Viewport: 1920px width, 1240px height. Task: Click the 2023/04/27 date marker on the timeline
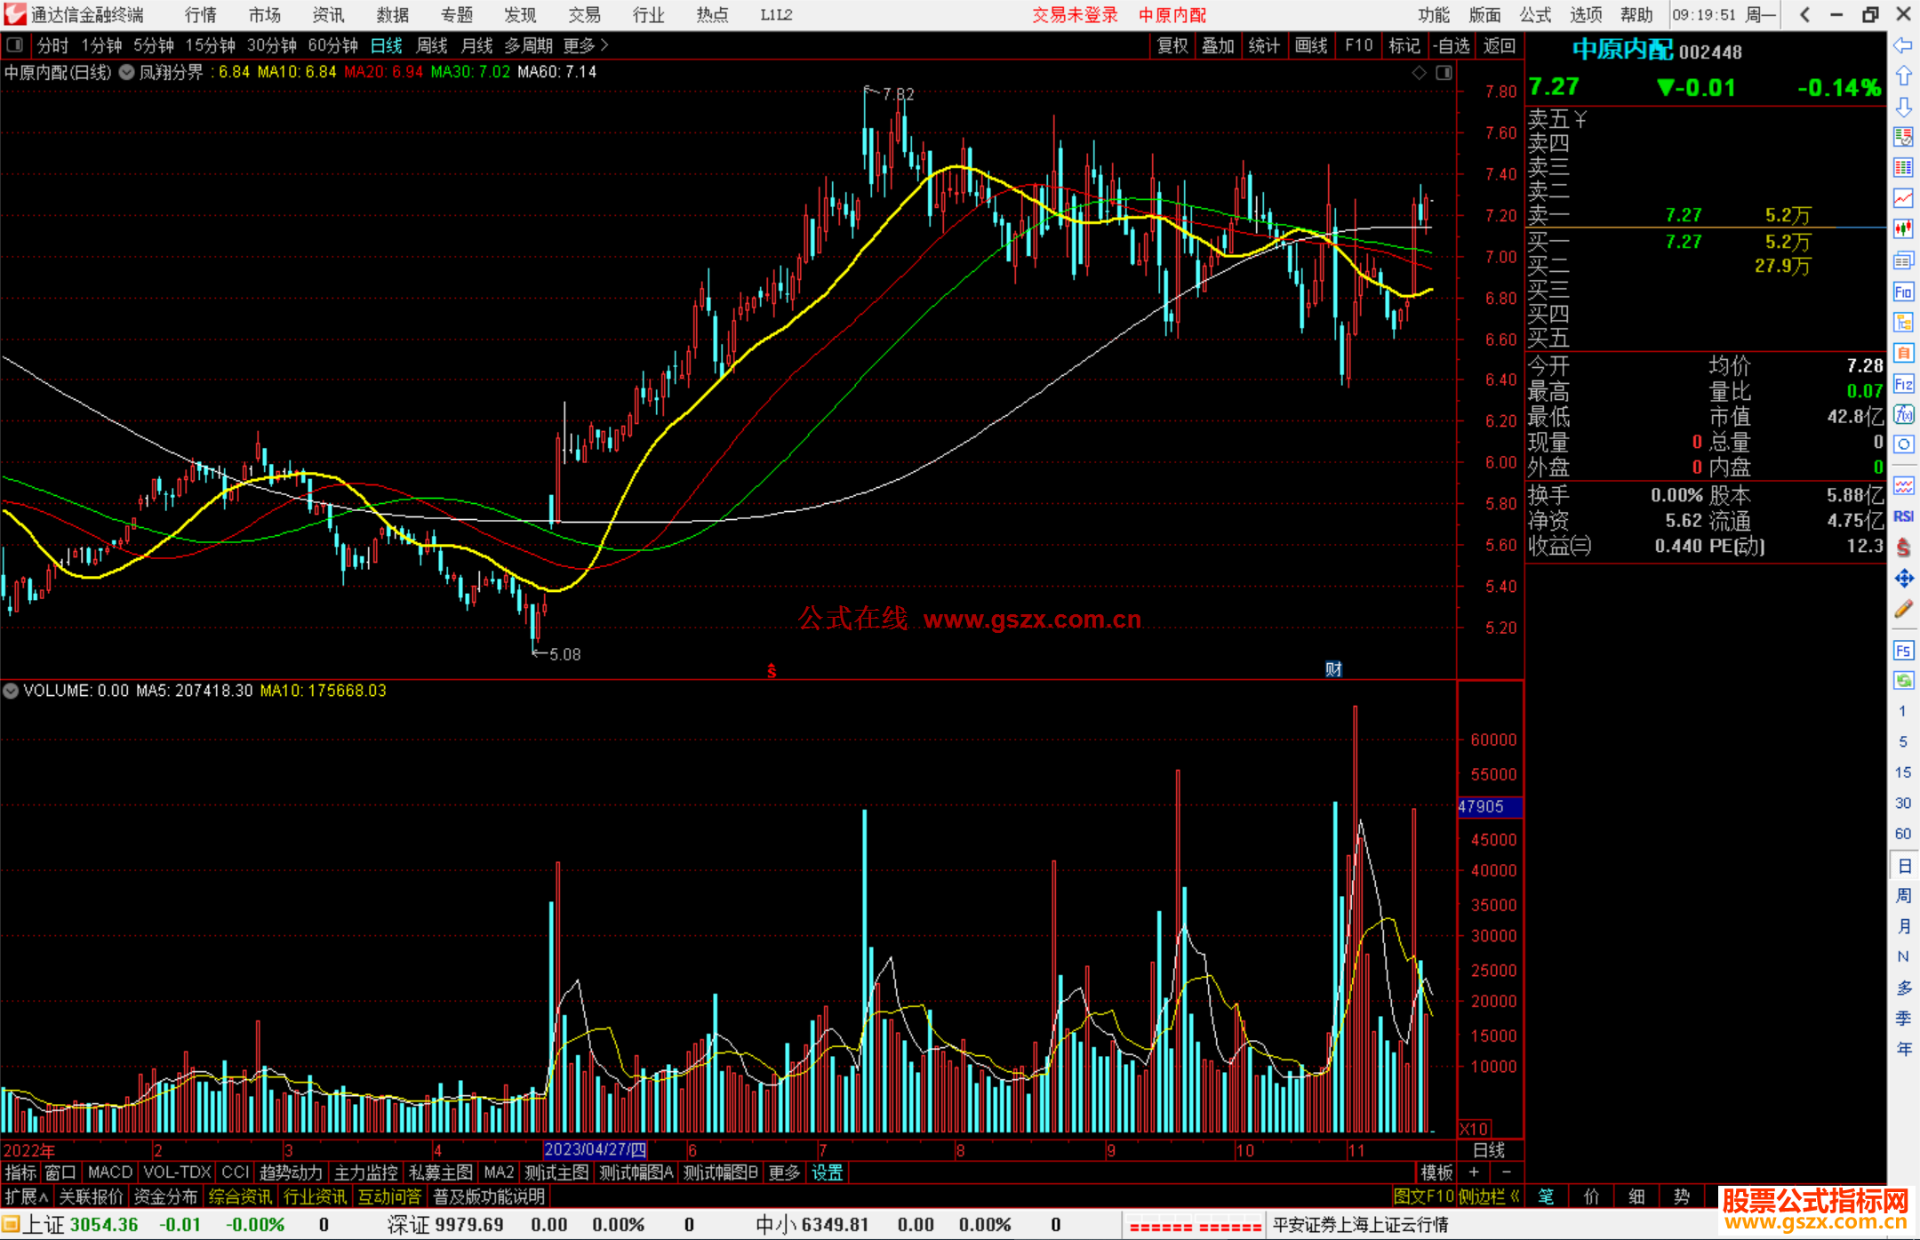point(595,1149)
